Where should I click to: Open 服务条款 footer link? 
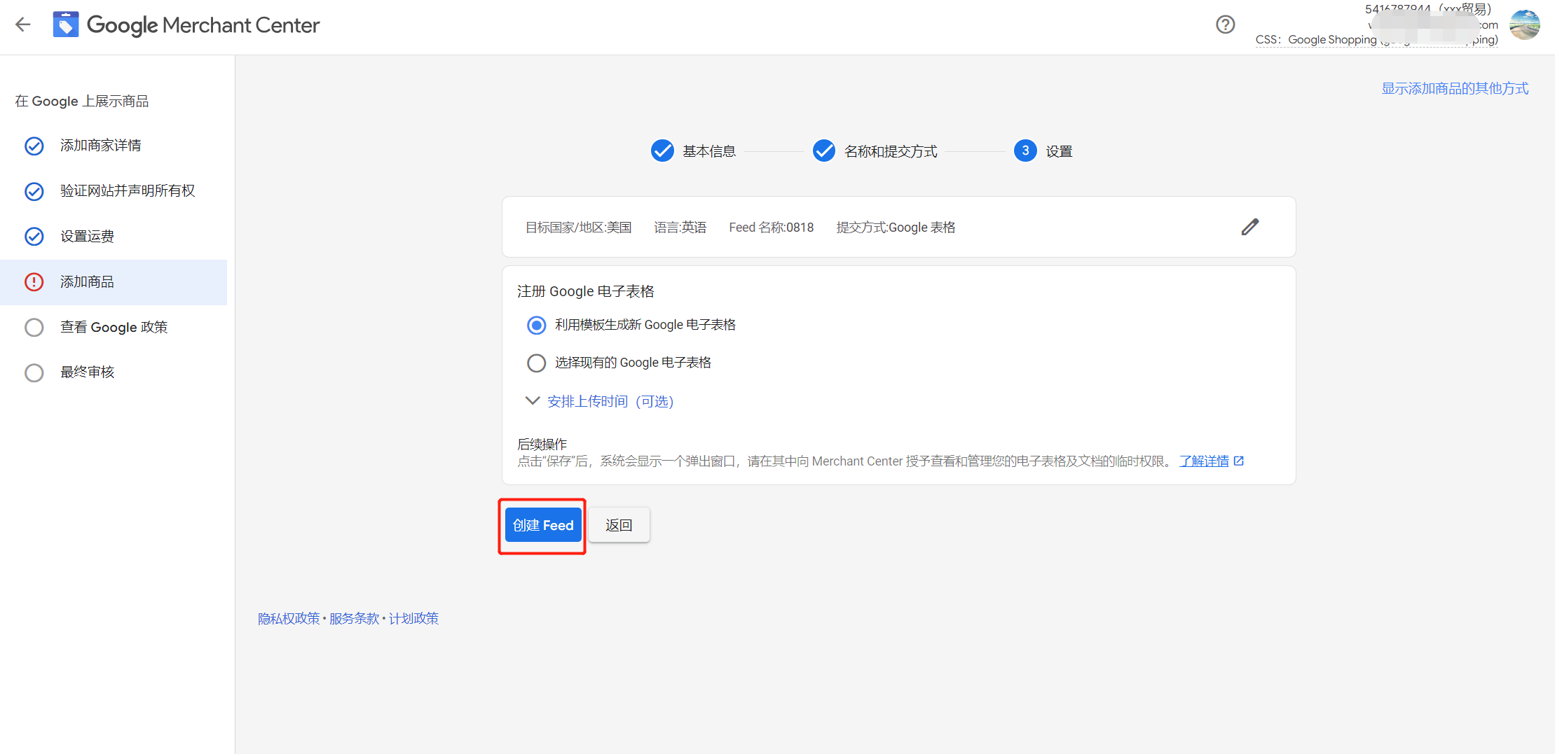[354, 618]
